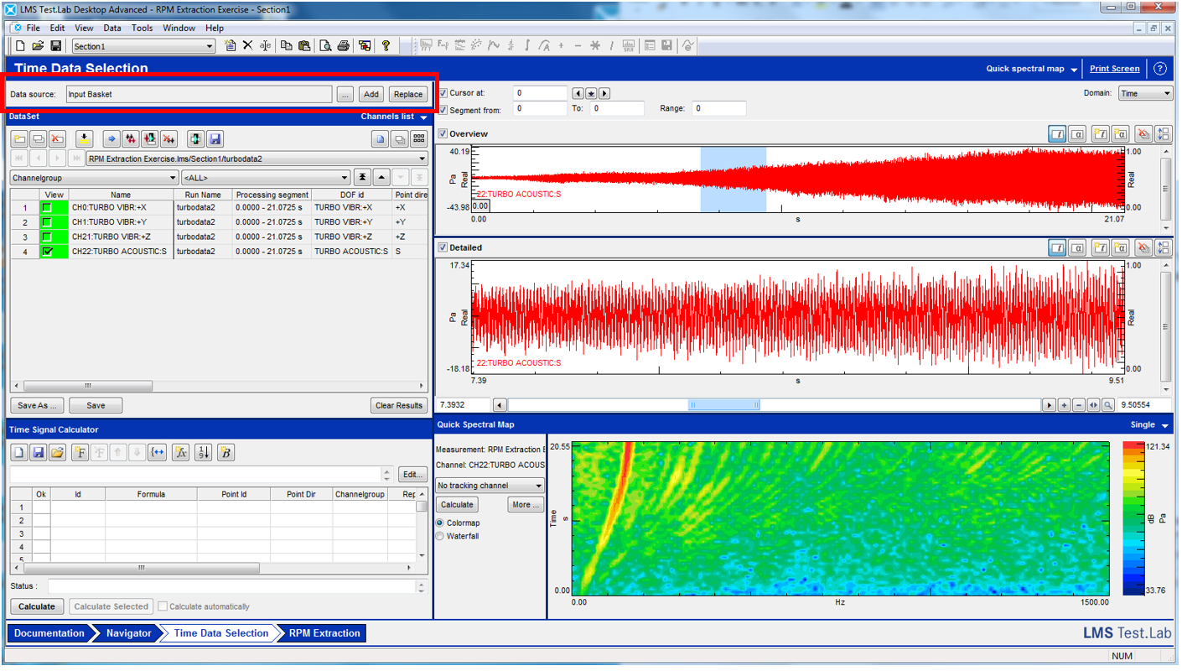Click the Add button next to Data source

(x=371, y=95)
